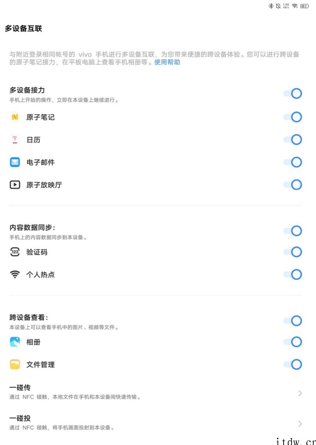Click the 相册 album icon
This screenshot has width=316, height=445.
pyautogui.click(x=15, y=342)
